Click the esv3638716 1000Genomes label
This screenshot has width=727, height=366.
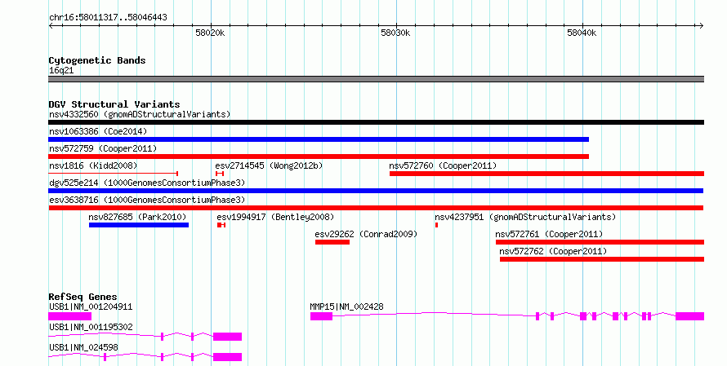click(x=147, y=200)
